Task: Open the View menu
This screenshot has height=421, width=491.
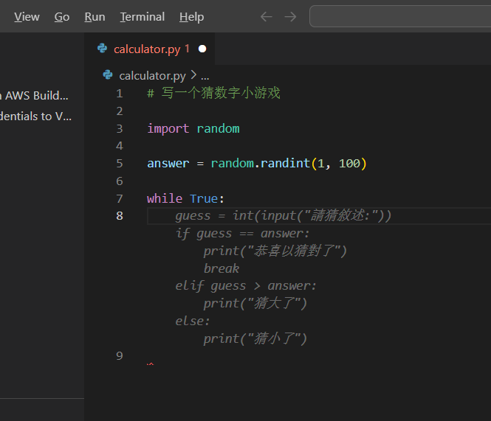Action: pyautogui.click(x=27, y=16)
